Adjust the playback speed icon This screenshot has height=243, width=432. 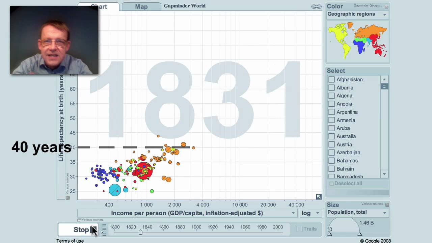pos(104,229)
